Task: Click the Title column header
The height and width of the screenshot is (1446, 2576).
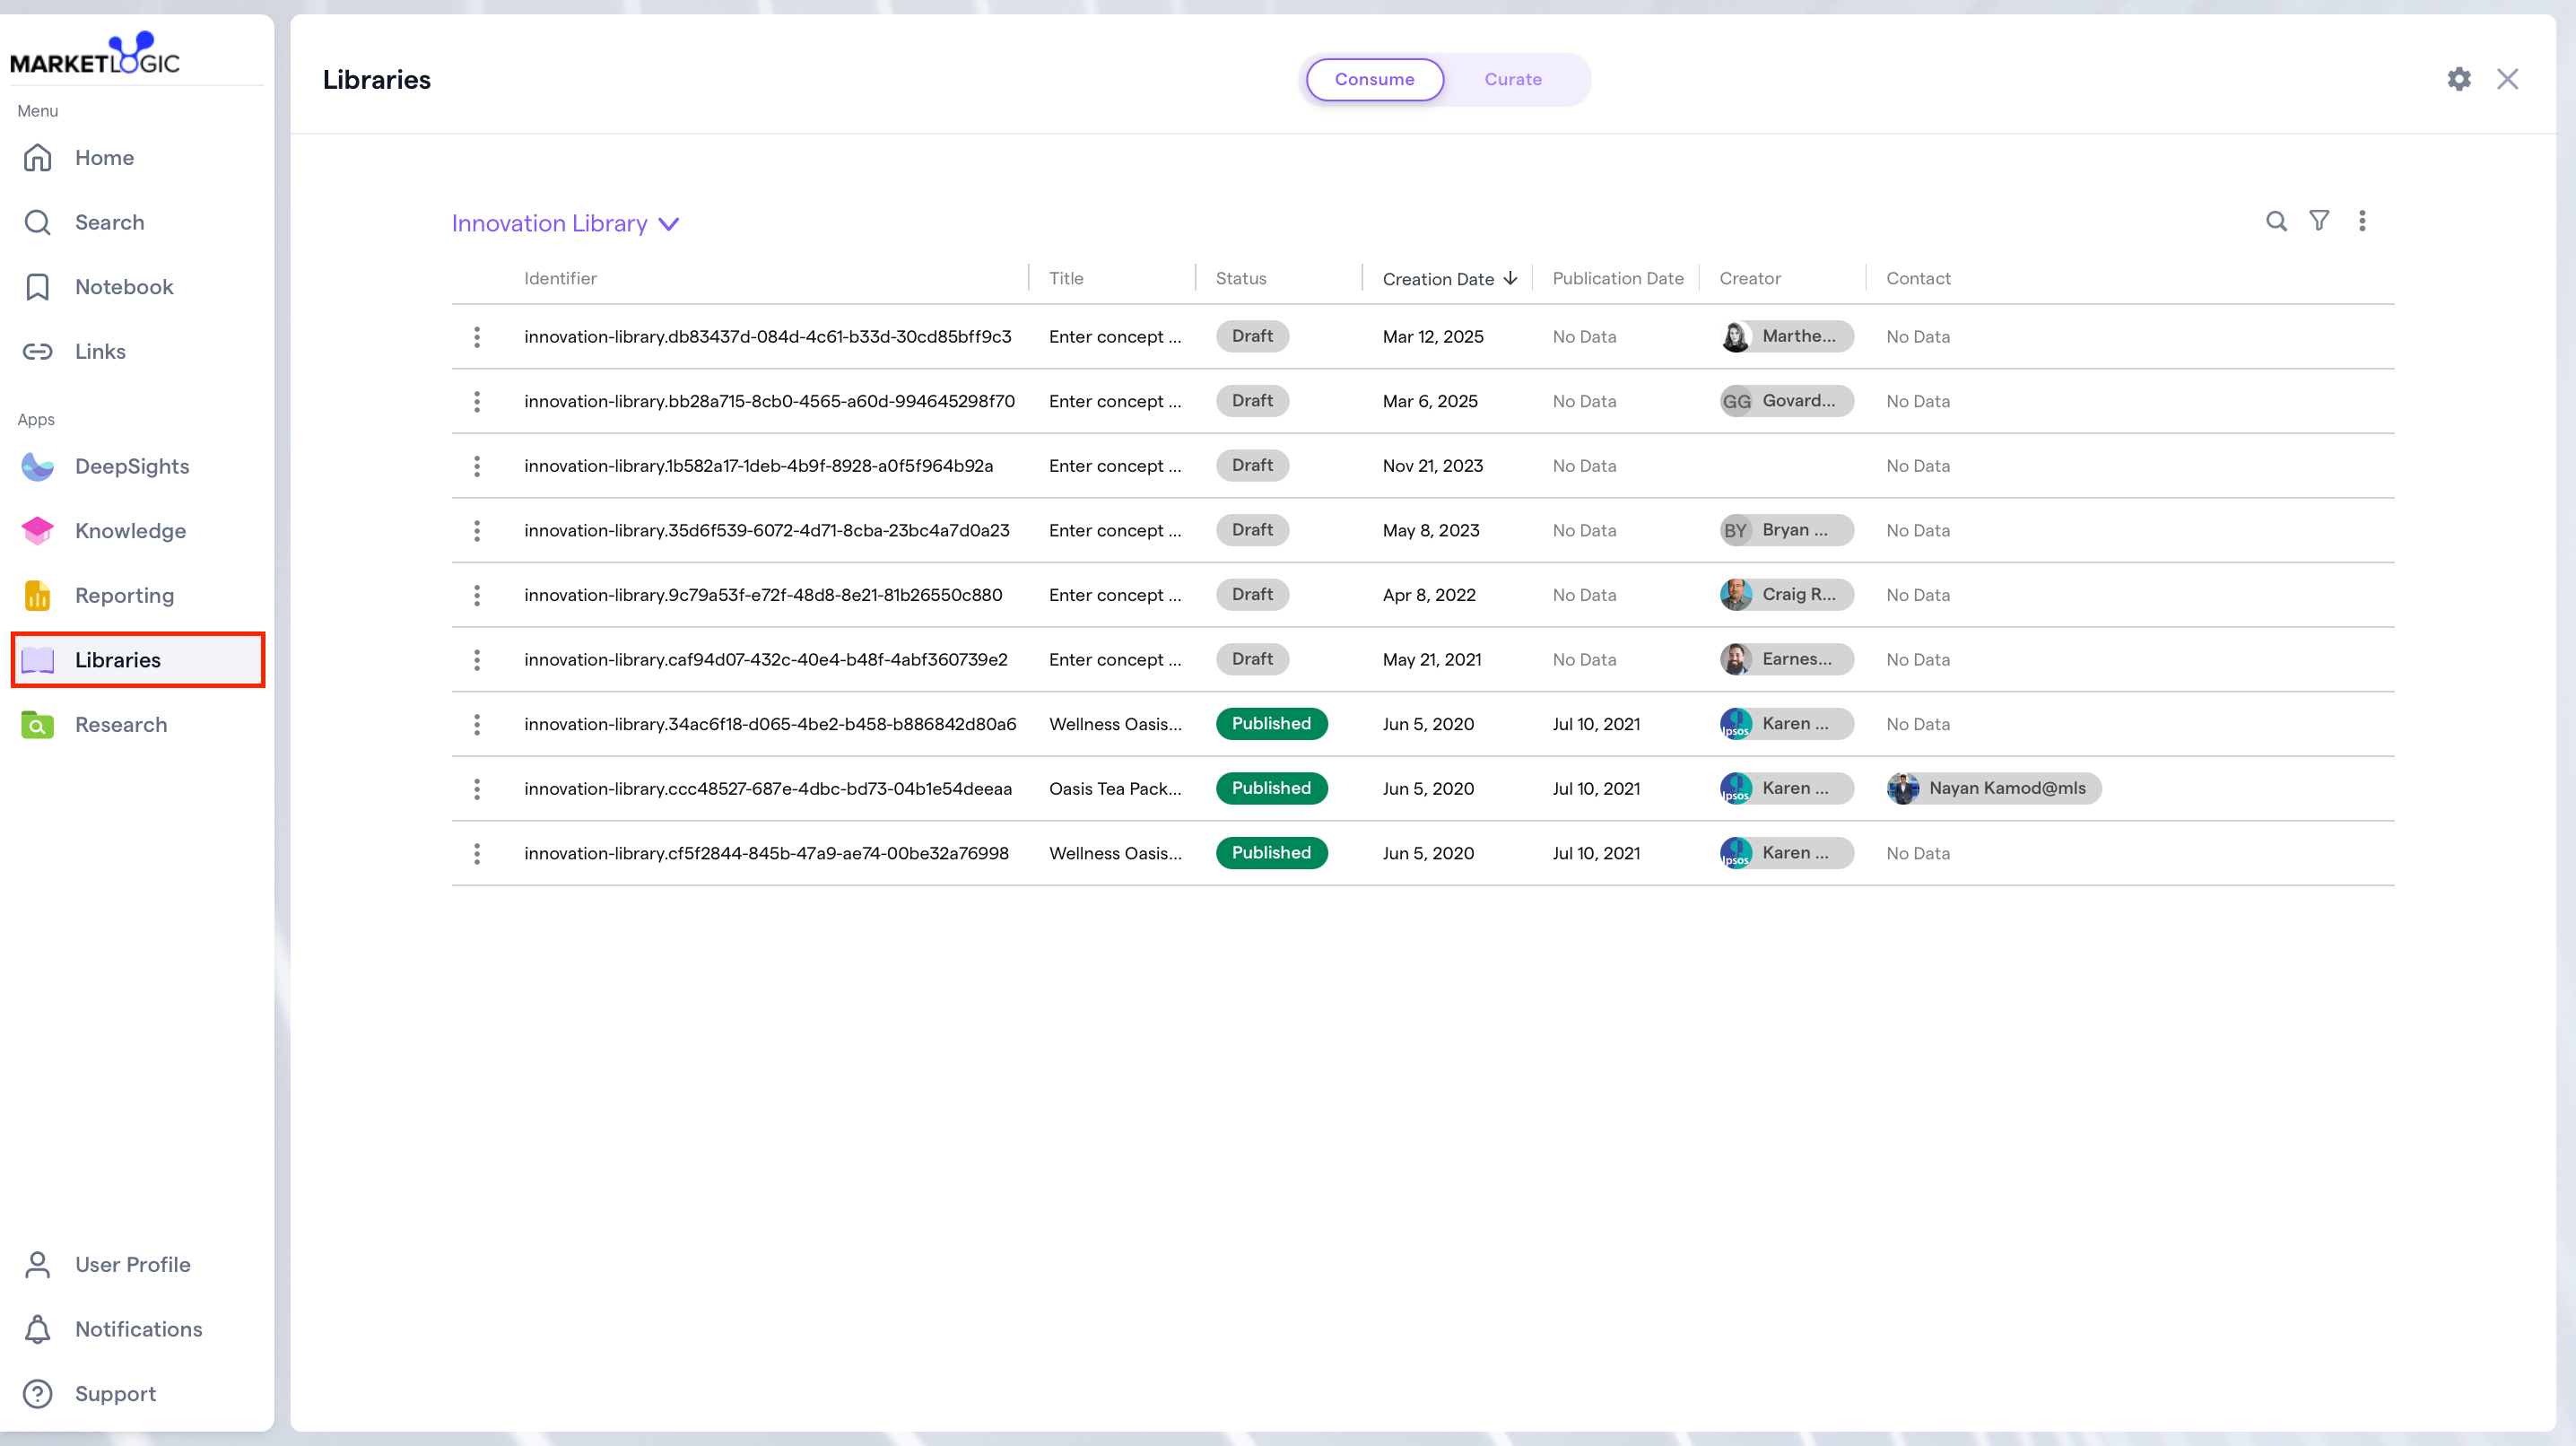Action: [1065, 278]
